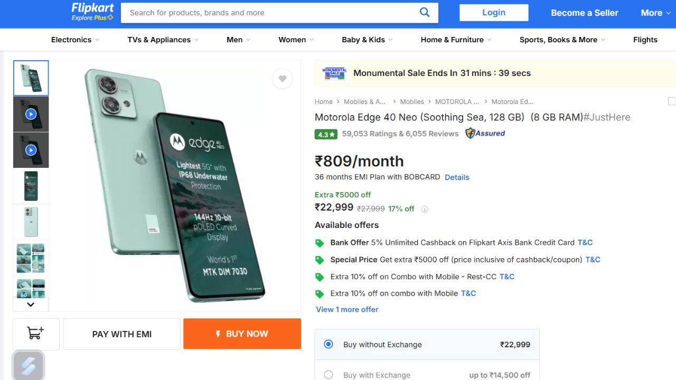Expand the Men category menu
Image resolution: width=676 pixels, height=380 pixels.
tap(239, 40)
